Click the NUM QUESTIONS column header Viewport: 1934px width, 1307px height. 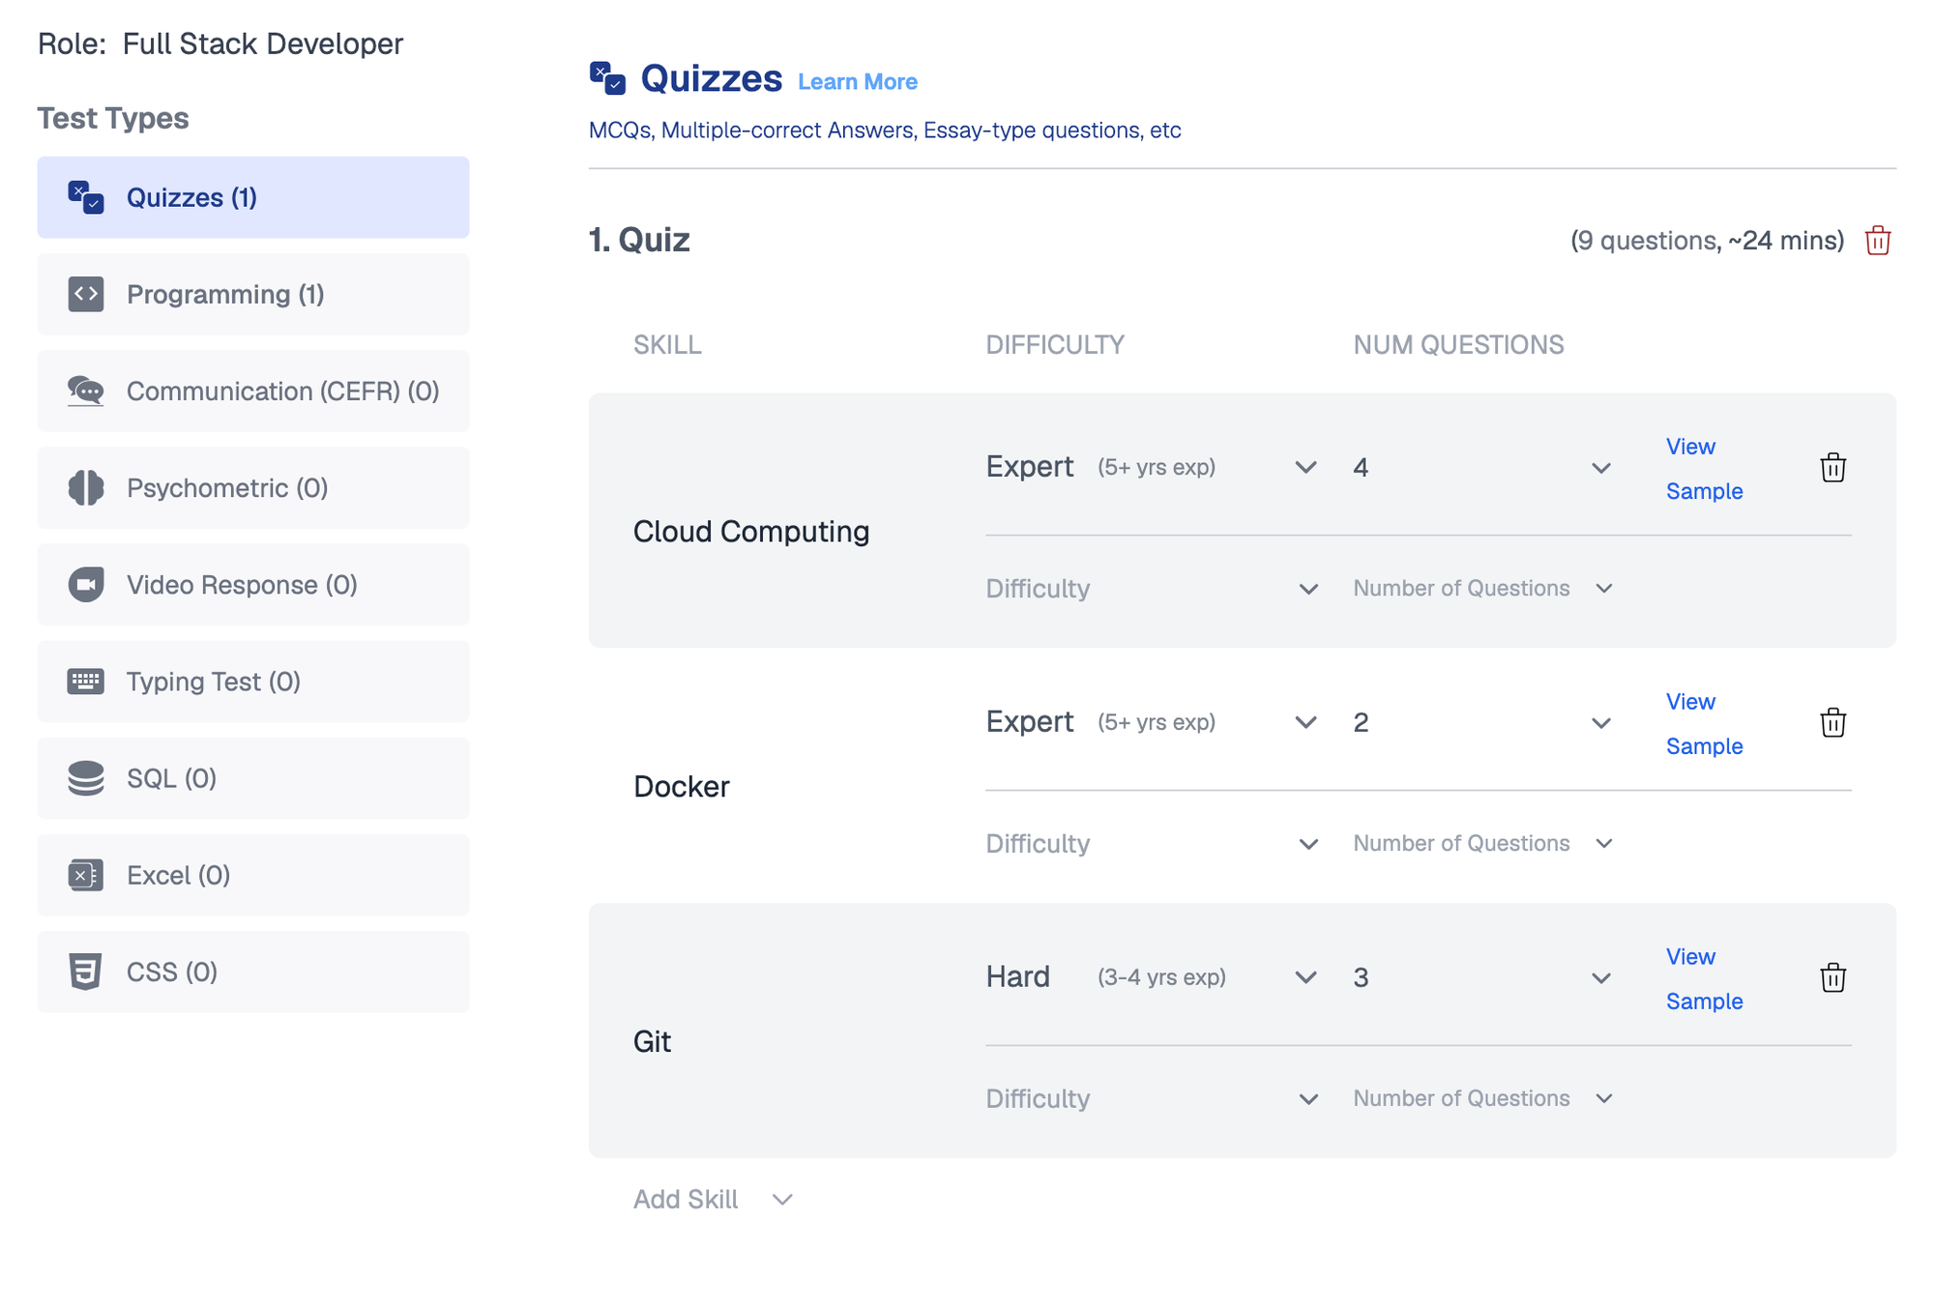[1458, 345]
